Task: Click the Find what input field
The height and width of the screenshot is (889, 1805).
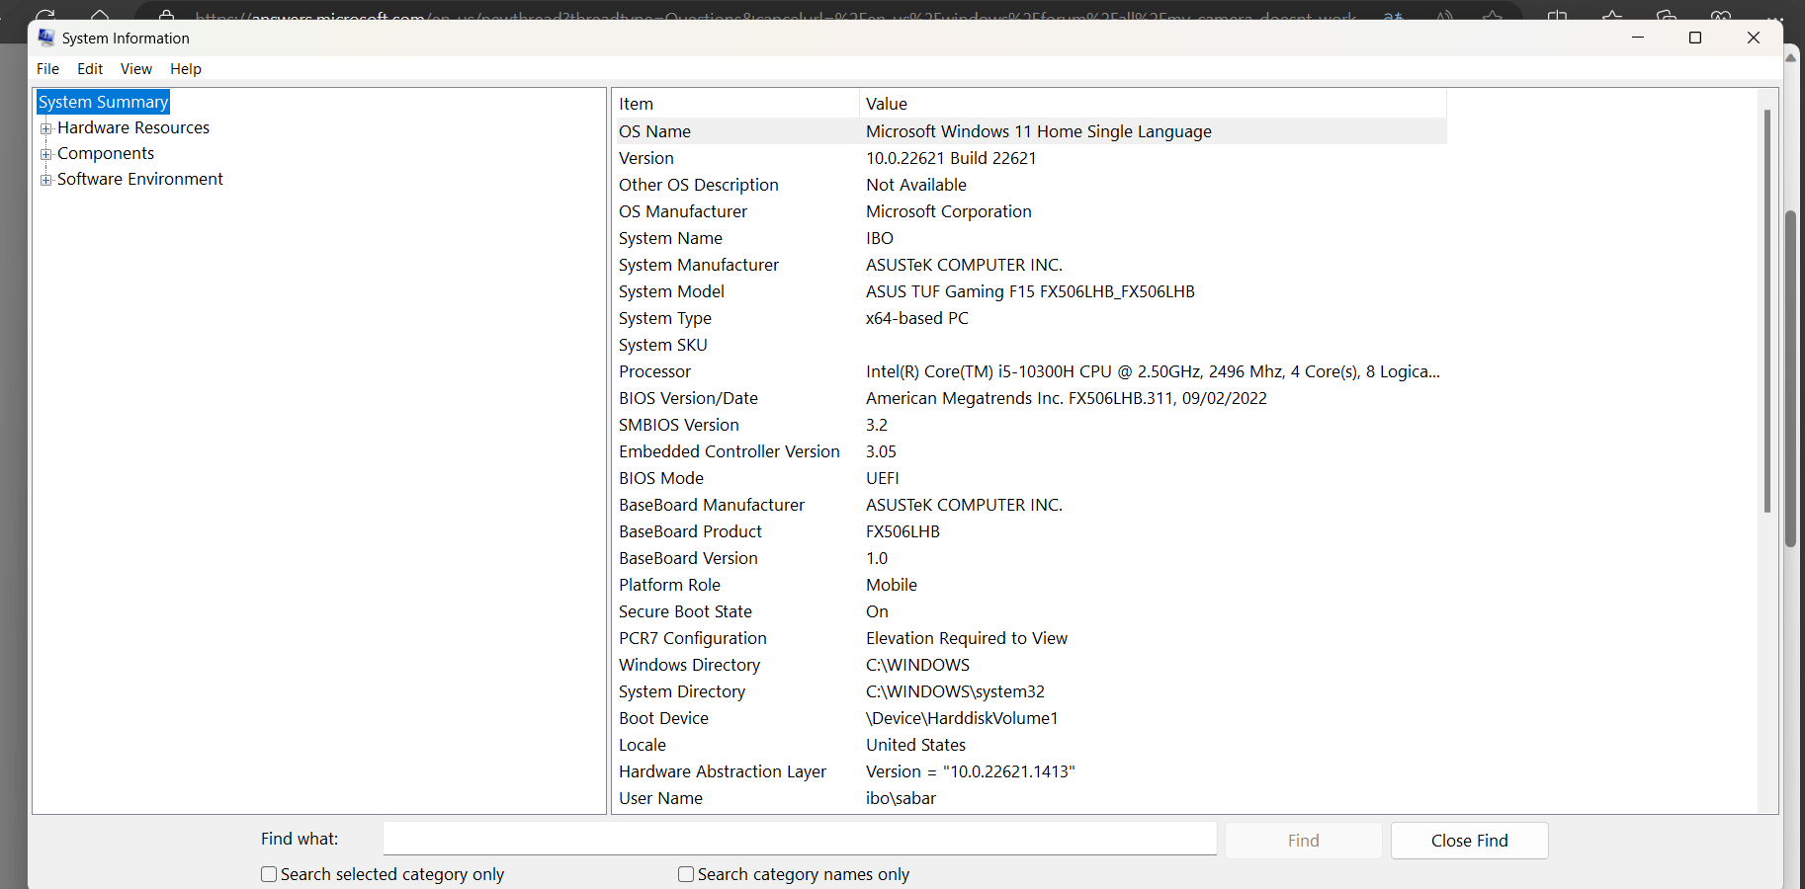Action: click(x=800, y=839)
